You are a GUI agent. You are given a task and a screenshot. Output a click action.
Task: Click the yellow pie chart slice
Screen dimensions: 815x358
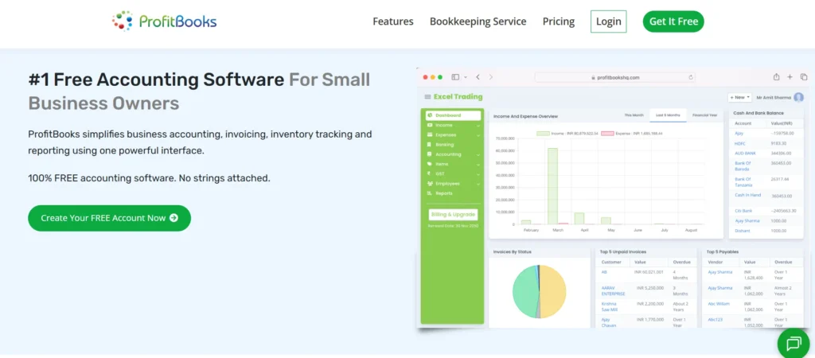pos(554,291)
